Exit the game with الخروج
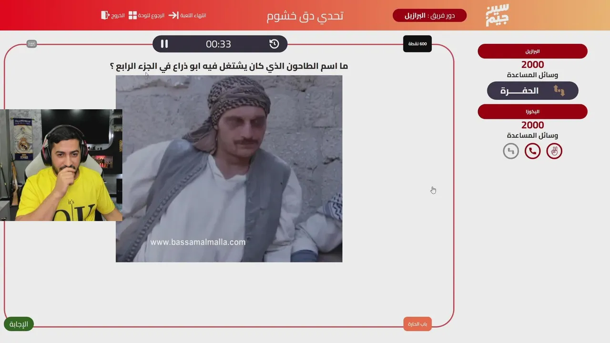The image size is (610, 343). pyautogui.click(x=113, y=15)
